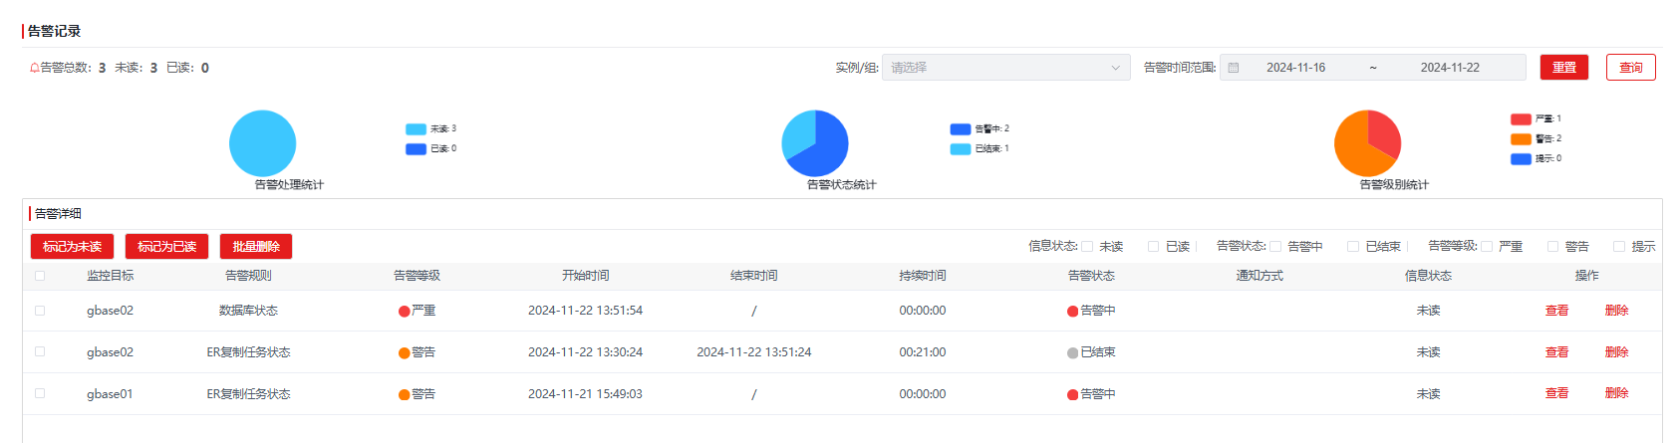The width and height of the screenshot is (1679, 443).
Task: Toggle the blue 告警中 legend swatch
Action: (x=960, y=129)
